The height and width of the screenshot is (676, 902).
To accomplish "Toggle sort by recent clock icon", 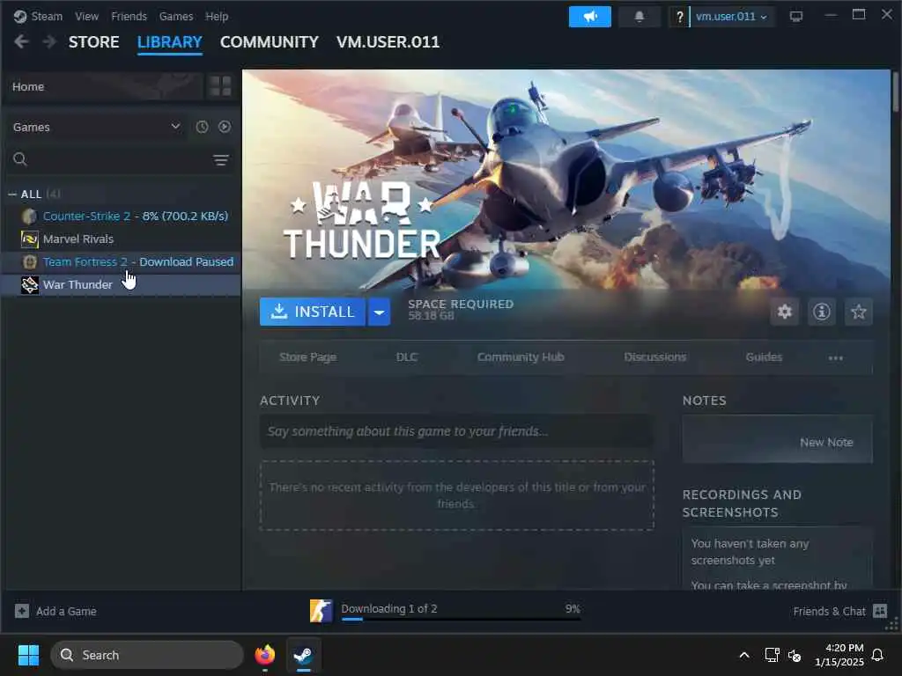I will (202, 127).
